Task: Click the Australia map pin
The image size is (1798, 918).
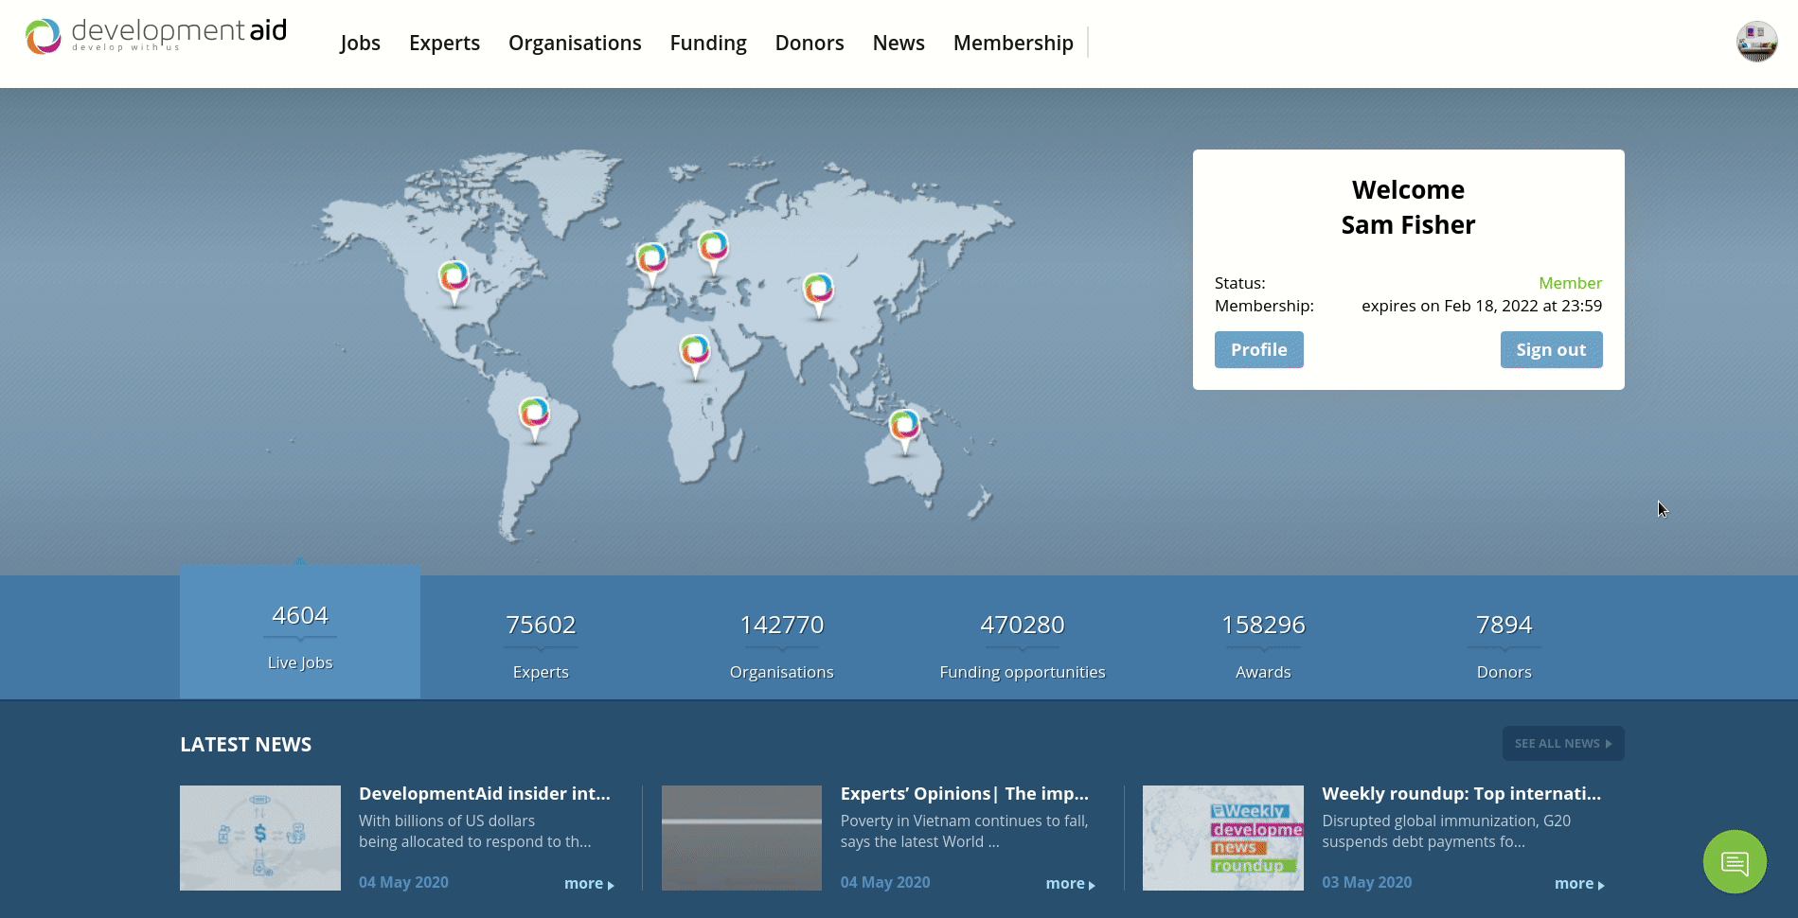Action: (904, 425)
